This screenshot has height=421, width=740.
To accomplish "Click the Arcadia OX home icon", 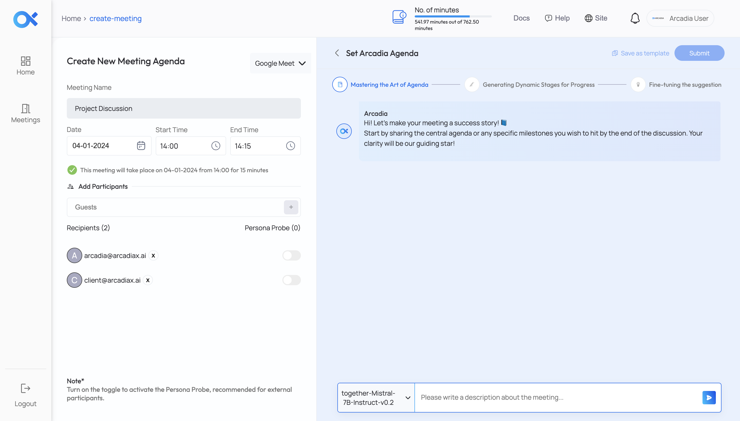I will [x=25, y=18].
